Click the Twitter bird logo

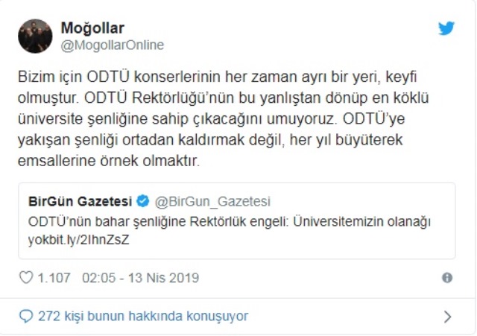[446, 28]
